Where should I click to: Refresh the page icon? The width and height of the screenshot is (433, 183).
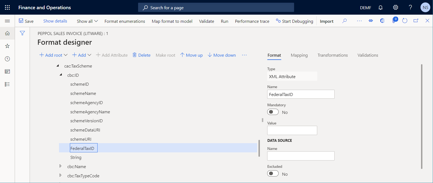[x=405, y=21]
